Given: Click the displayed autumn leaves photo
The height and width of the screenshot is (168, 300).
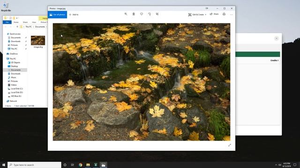Looking at the screenshot, I should [142, 82].
